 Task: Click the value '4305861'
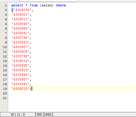(x=20, y=33)
